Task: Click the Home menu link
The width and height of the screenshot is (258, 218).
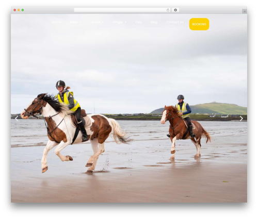Action: coord(56,22)
